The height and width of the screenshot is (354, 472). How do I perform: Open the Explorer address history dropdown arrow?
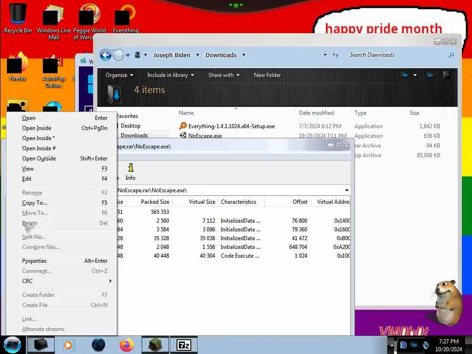pyautogui.click(x=325, y=55)
